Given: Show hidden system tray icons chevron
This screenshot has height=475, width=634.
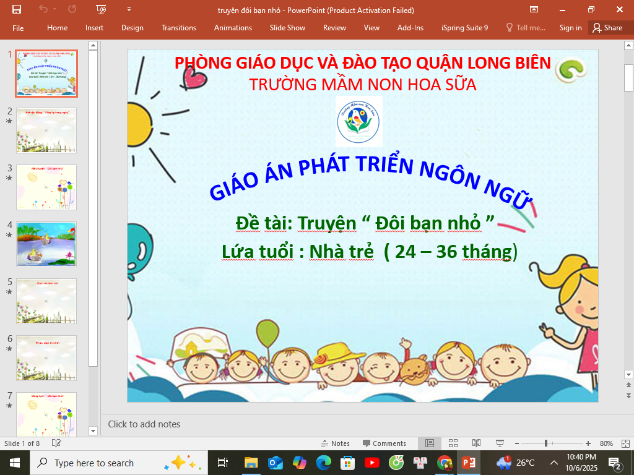Looking at the screenshot, I should [554, 463].
